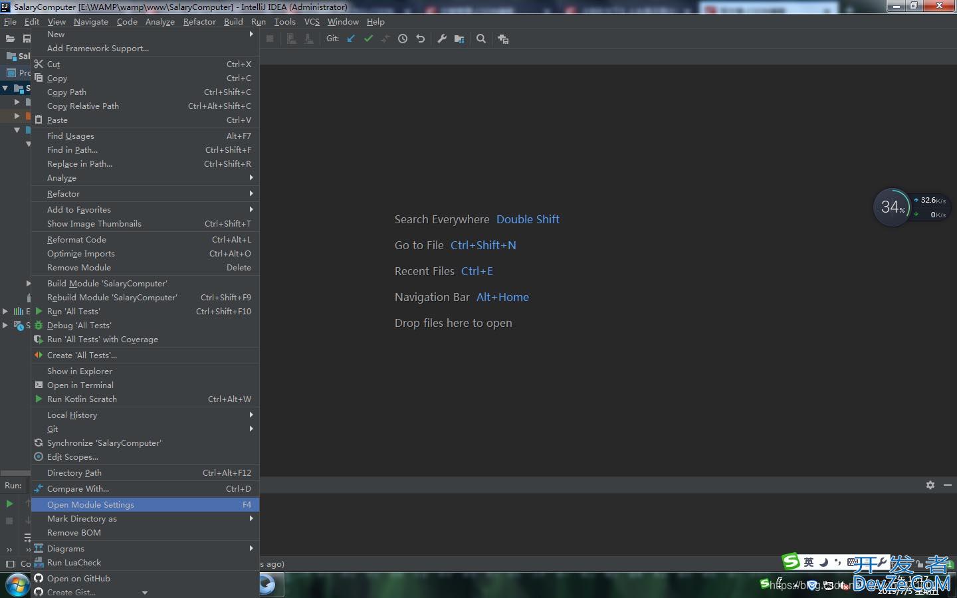Select Rebuild Module 'SalaryComputer'

point(145,297)
